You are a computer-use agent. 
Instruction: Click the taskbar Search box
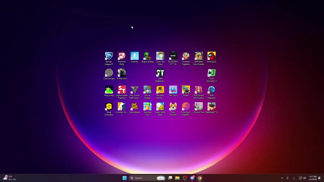click(148, 178)
